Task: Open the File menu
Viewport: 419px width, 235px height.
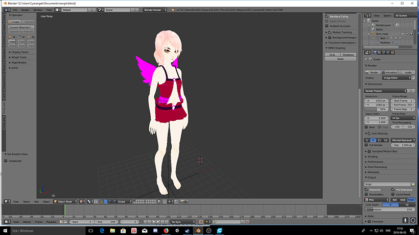Action: [15, 10]
